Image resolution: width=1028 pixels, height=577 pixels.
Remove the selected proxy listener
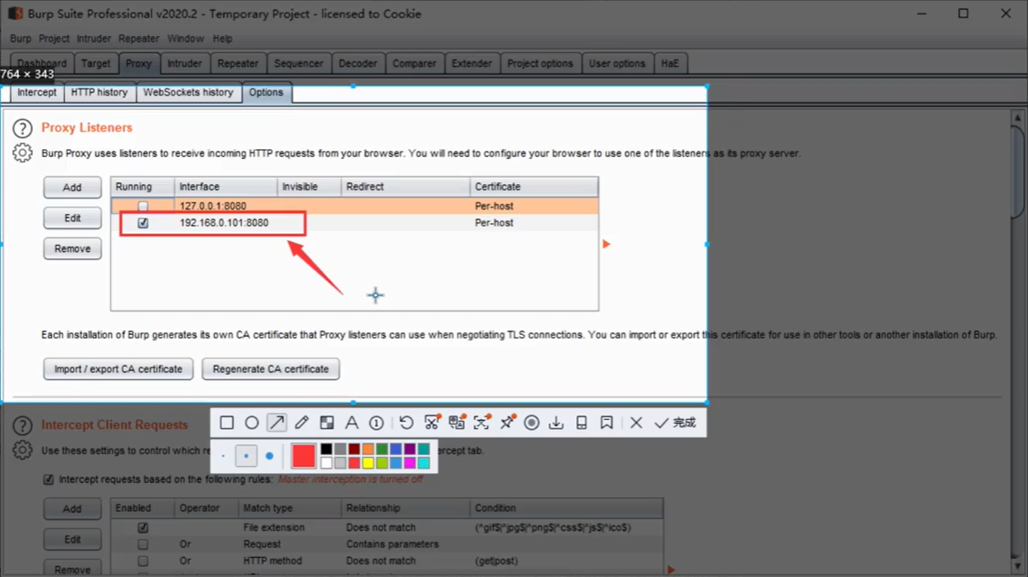(x=72, y=248)
